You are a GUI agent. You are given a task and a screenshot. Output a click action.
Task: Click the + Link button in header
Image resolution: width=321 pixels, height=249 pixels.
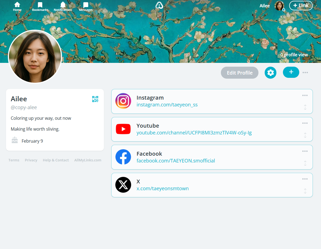[x=301, y=5]
